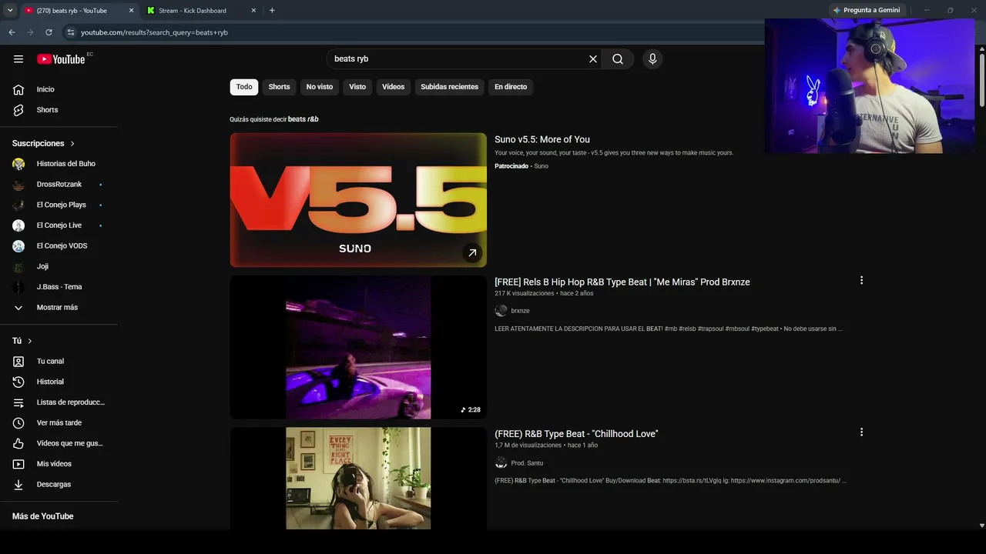Open the El Conejo Plays subscription

point(59,205)
